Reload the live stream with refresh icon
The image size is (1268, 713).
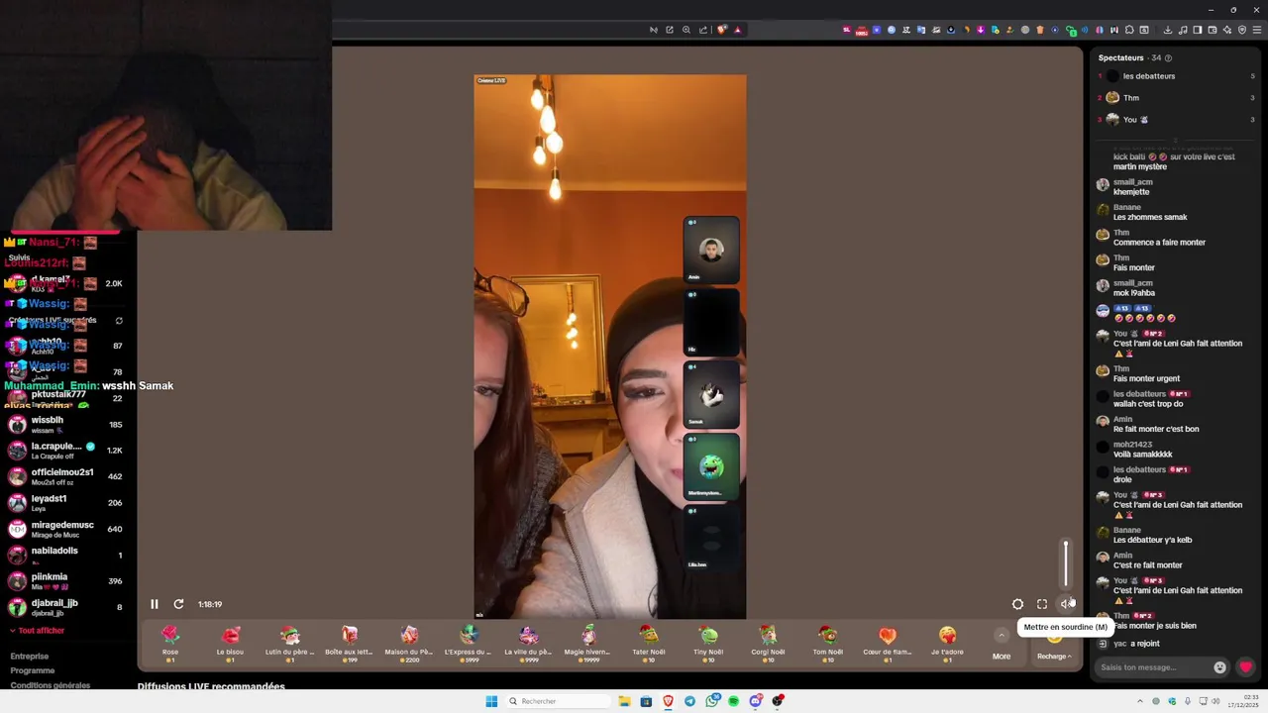point(178,604)
